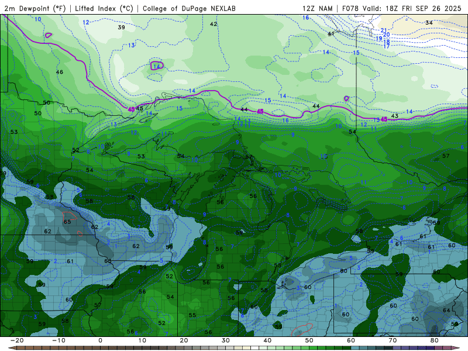Click the 0 label on the color scale
Viewport: 468px width, 351px height.
click(x=100, y=340)
